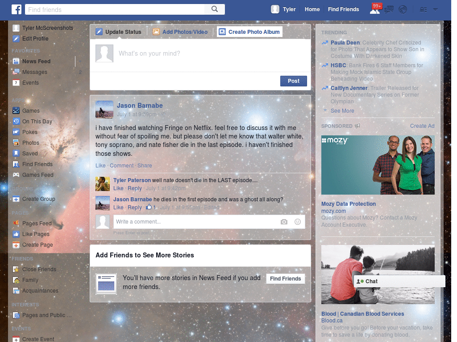Expand See More under Trending
The image size is (457, 342).
[342, 110]
